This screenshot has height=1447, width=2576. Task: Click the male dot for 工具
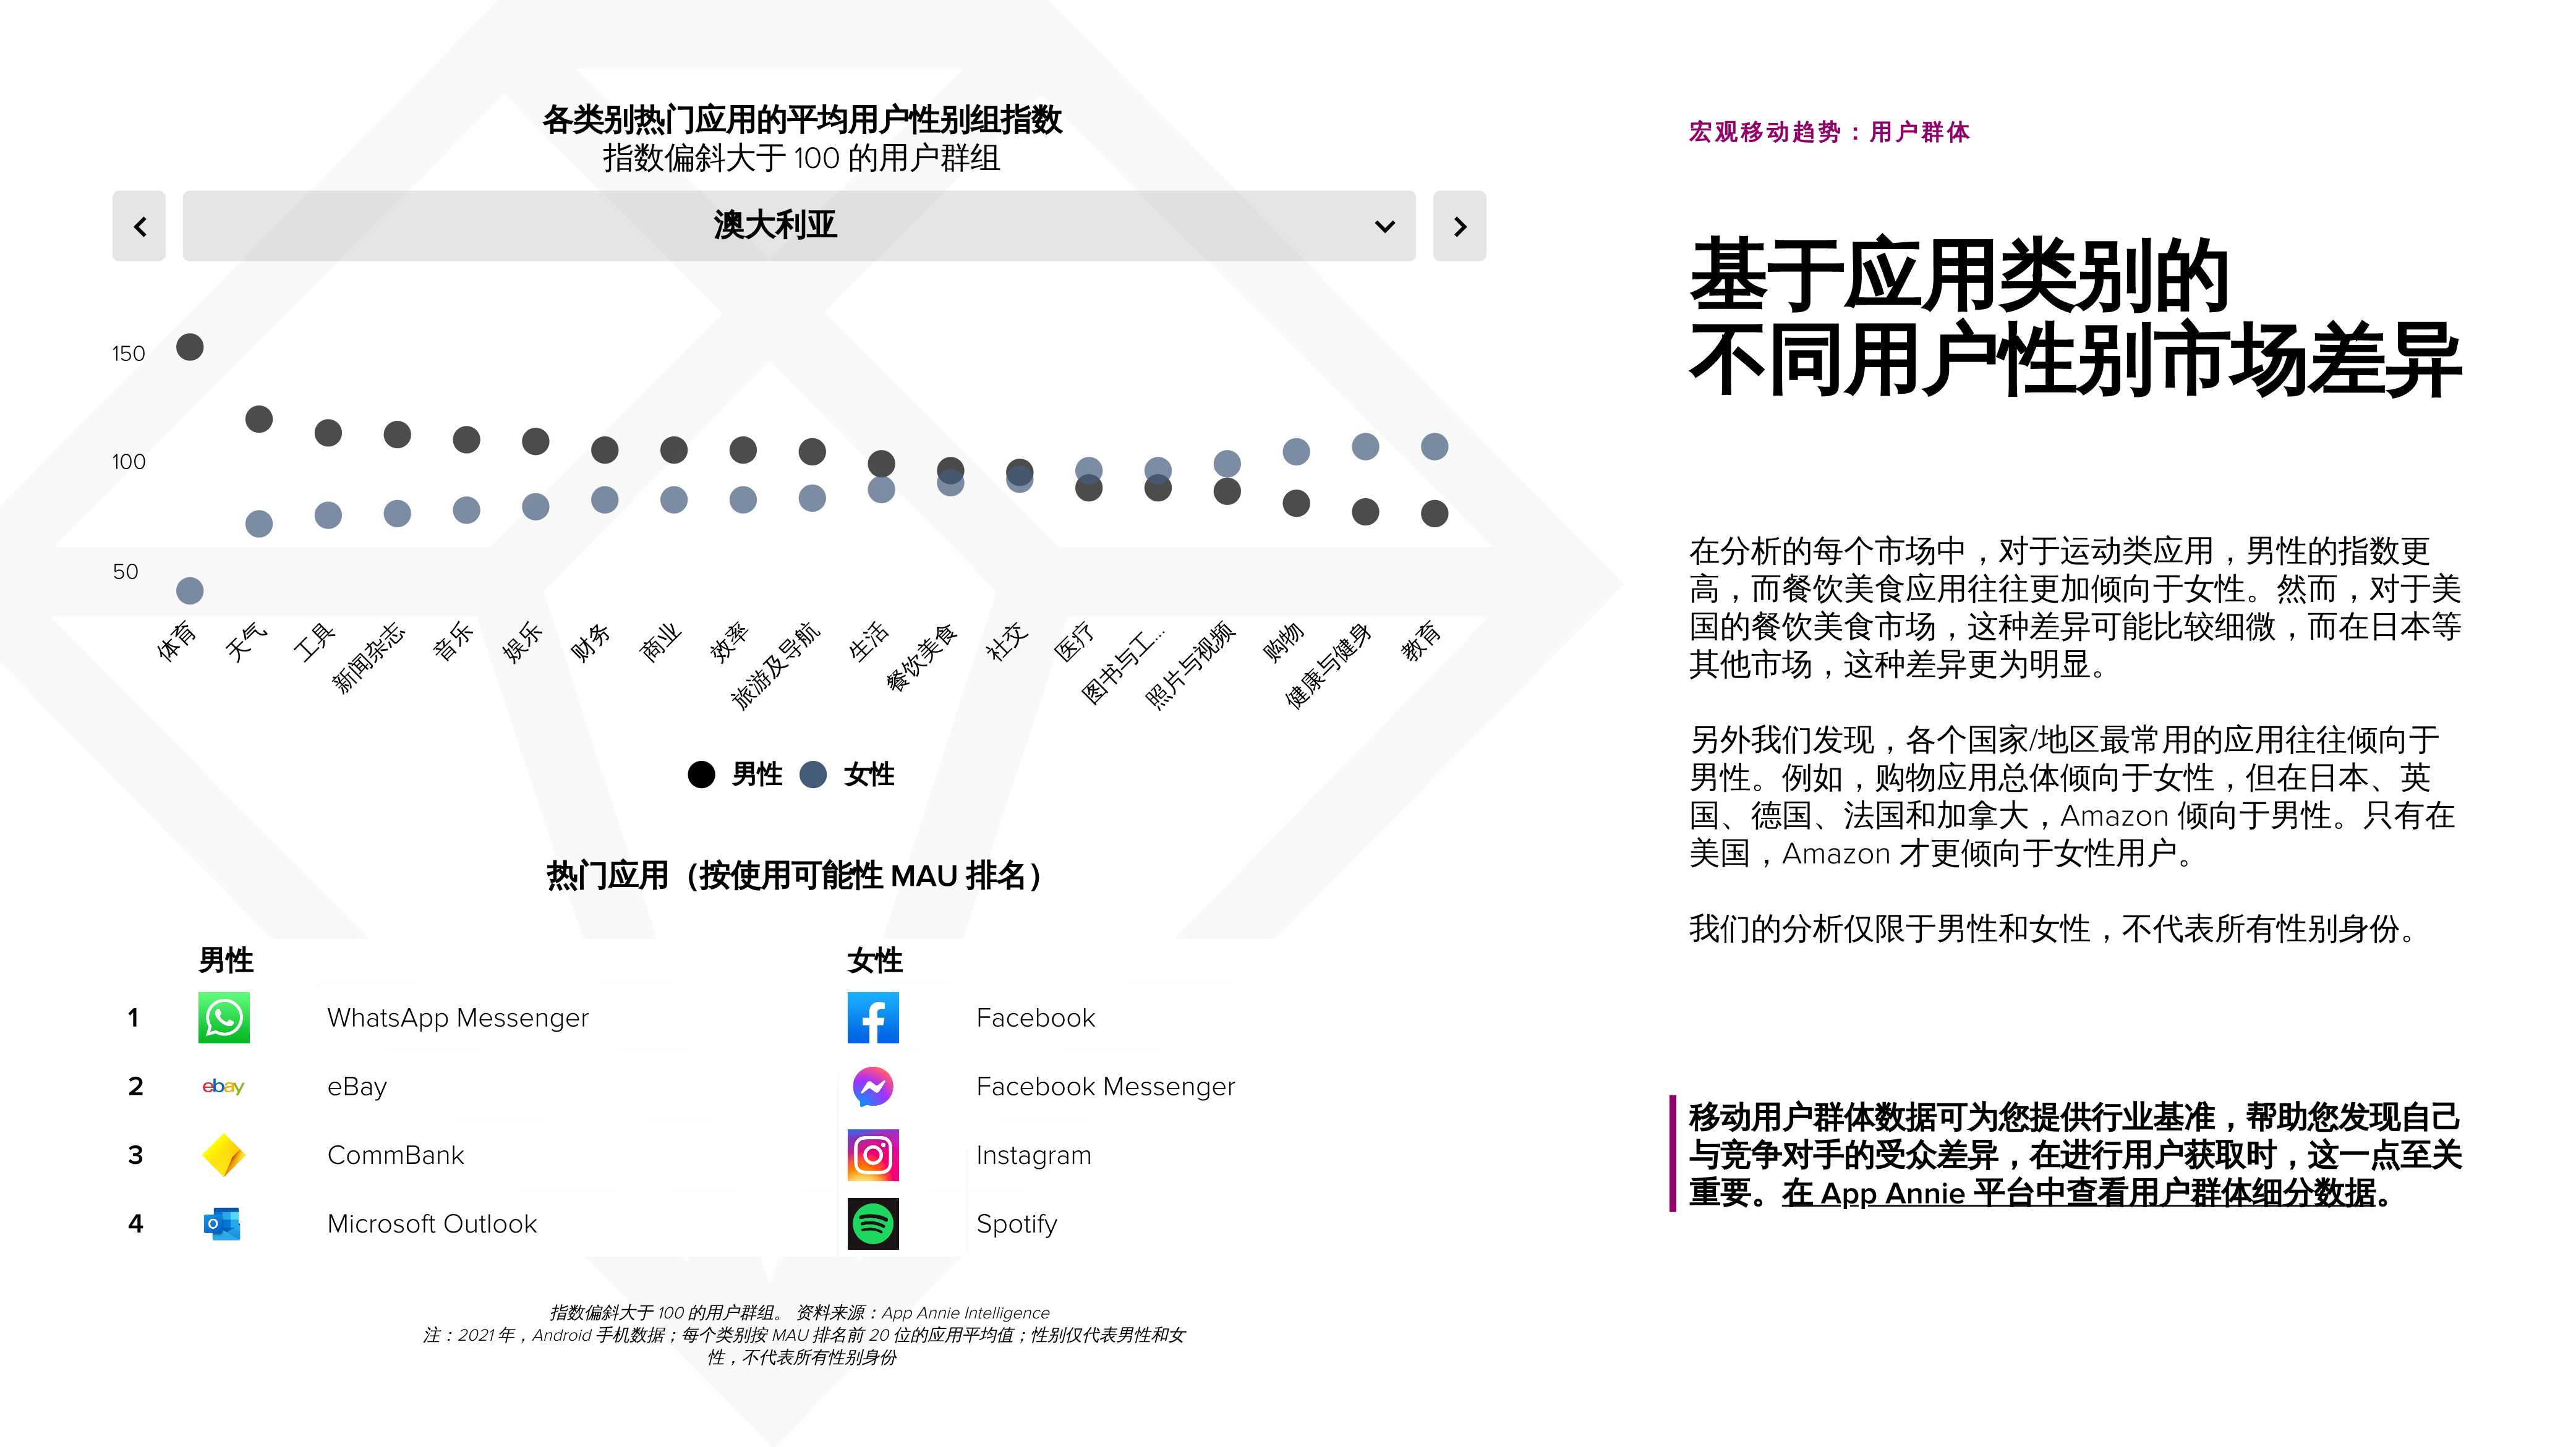tap(328, 433)
